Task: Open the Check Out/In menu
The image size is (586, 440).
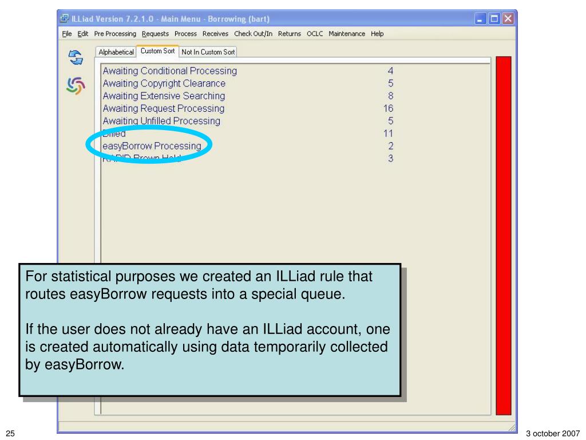Action: [x=253, y=34]
